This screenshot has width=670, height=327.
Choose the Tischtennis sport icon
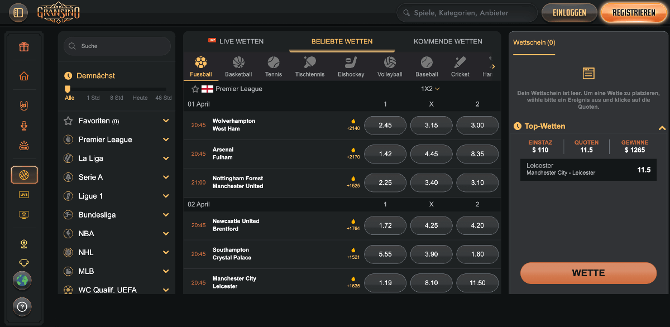point(309,66)
